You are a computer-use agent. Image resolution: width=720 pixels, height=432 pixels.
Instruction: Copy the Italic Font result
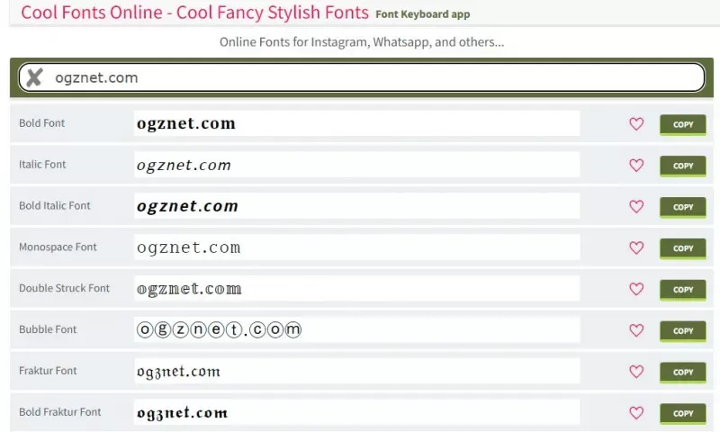(683, 166)
